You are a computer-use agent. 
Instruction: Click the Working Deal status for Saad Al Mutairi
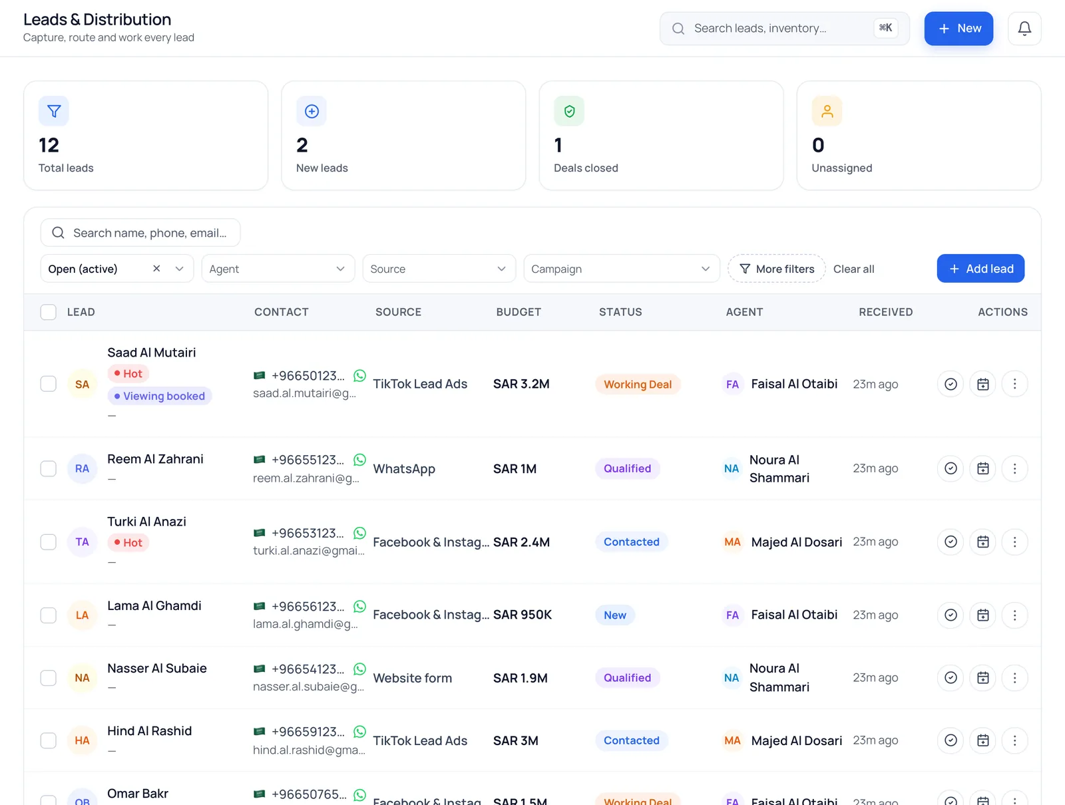(638, 384)
